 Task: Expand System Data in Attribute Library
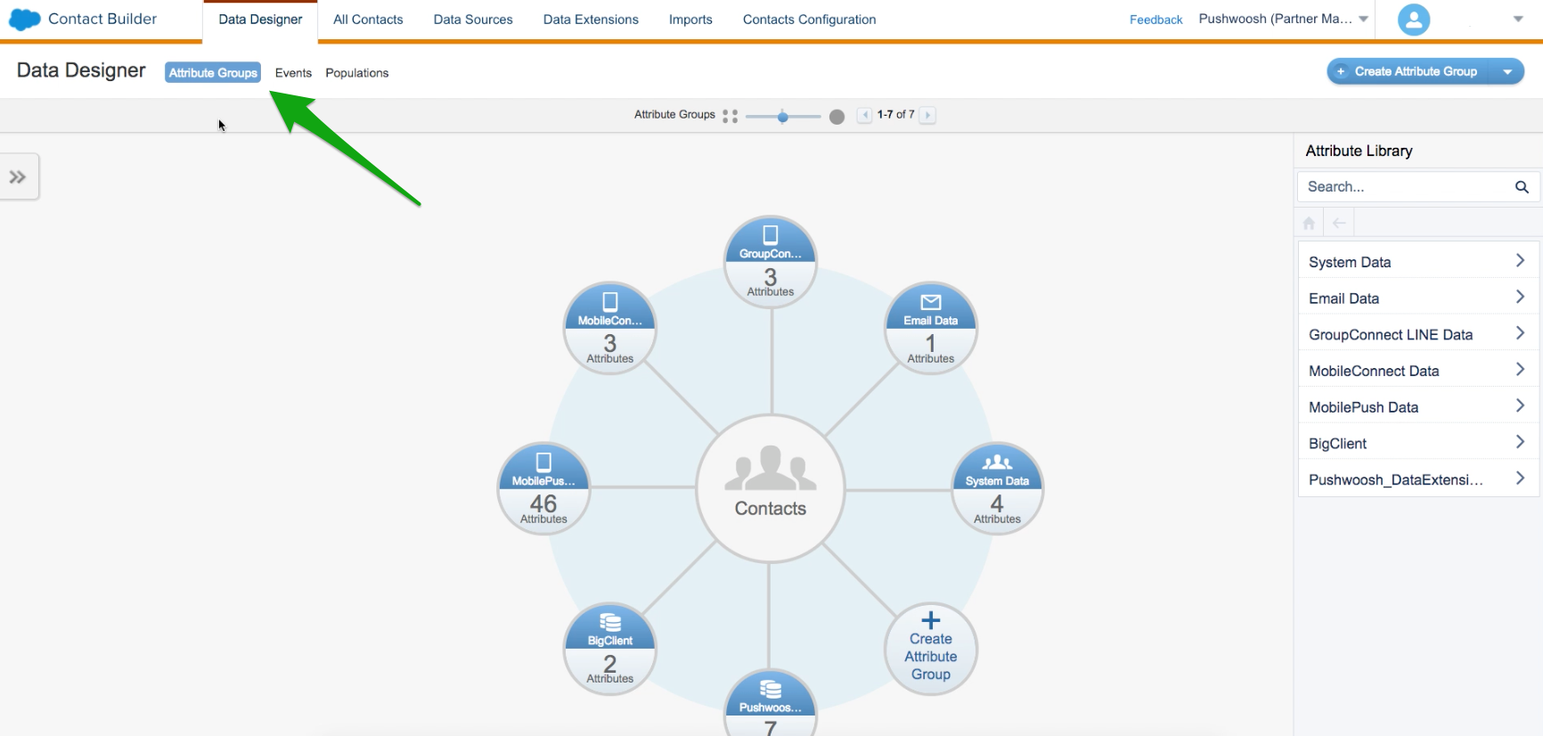point(1418,262)
